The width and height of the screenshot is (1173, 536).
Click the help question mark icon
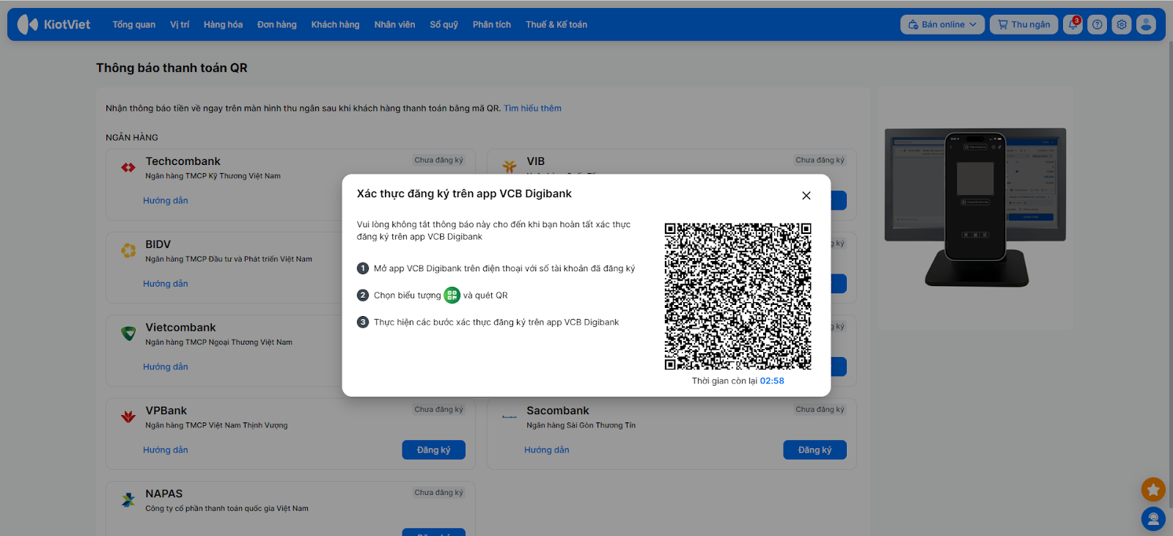(1097, 24)
